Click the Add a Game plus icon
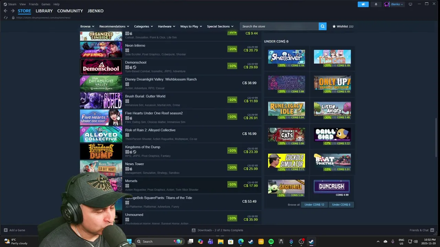440x247 pixels. 5,230
